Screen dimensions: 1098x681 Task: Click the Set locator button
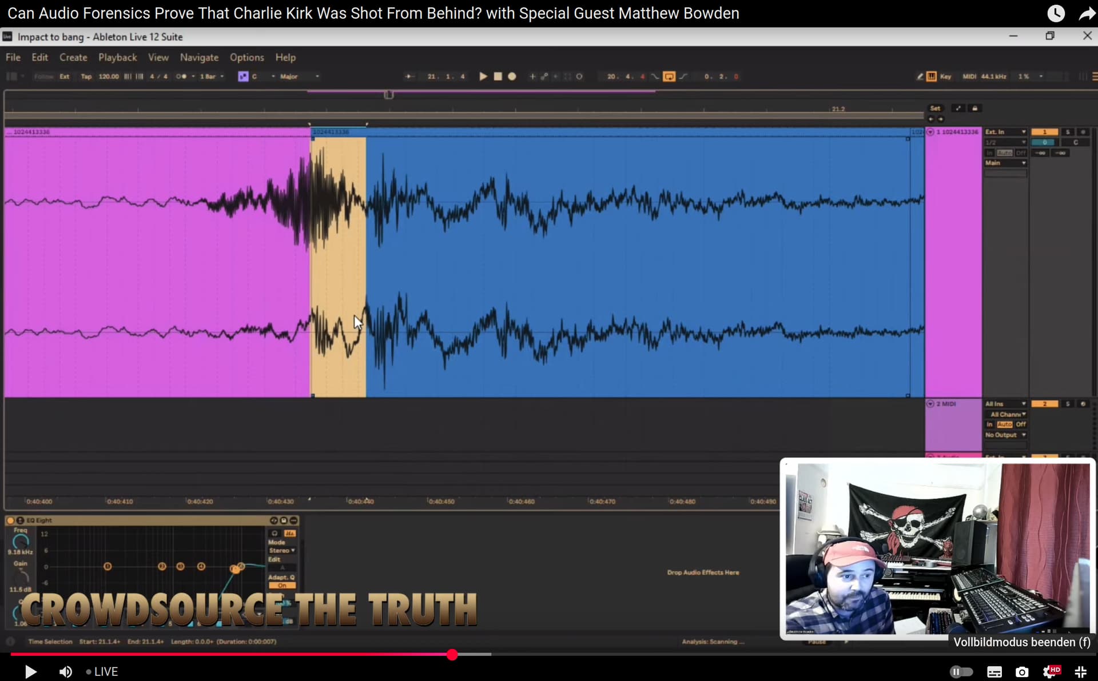(935, 109)
